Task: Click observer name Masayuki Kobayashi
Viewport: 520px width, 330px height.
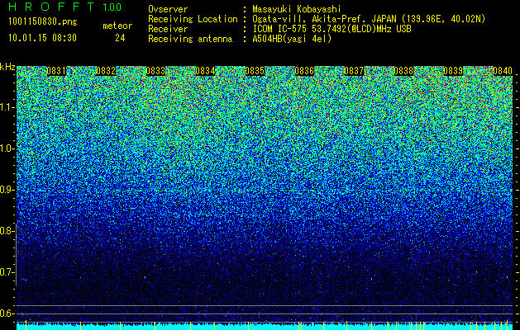Action: 297,9
